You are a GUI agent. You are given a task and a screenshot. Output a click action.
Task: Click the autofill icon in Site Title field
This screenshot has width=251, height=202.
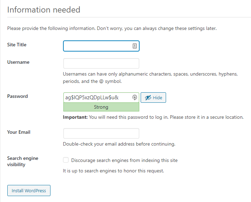[x=135, y=46]
